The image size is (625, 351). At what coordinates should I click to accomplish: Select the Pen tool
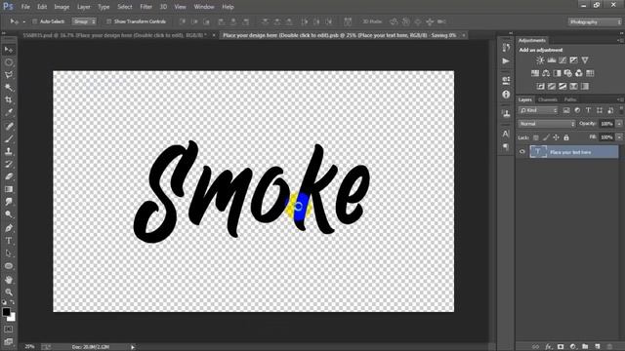(9, 228)
